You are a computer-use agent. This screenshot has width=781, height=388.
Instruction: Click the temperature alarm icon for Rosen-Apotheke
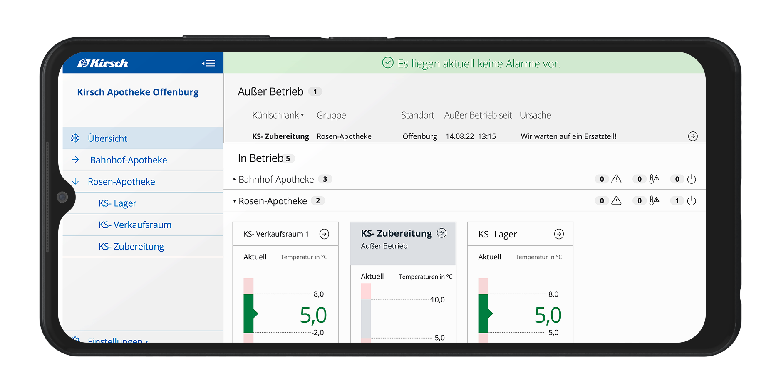(x=654, y=201)
